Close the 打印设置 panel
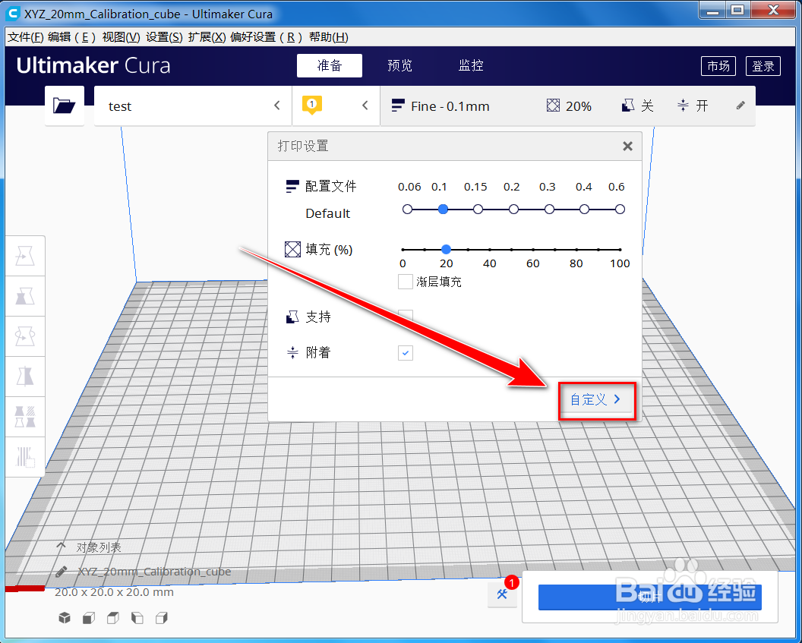 coord(627,147)
